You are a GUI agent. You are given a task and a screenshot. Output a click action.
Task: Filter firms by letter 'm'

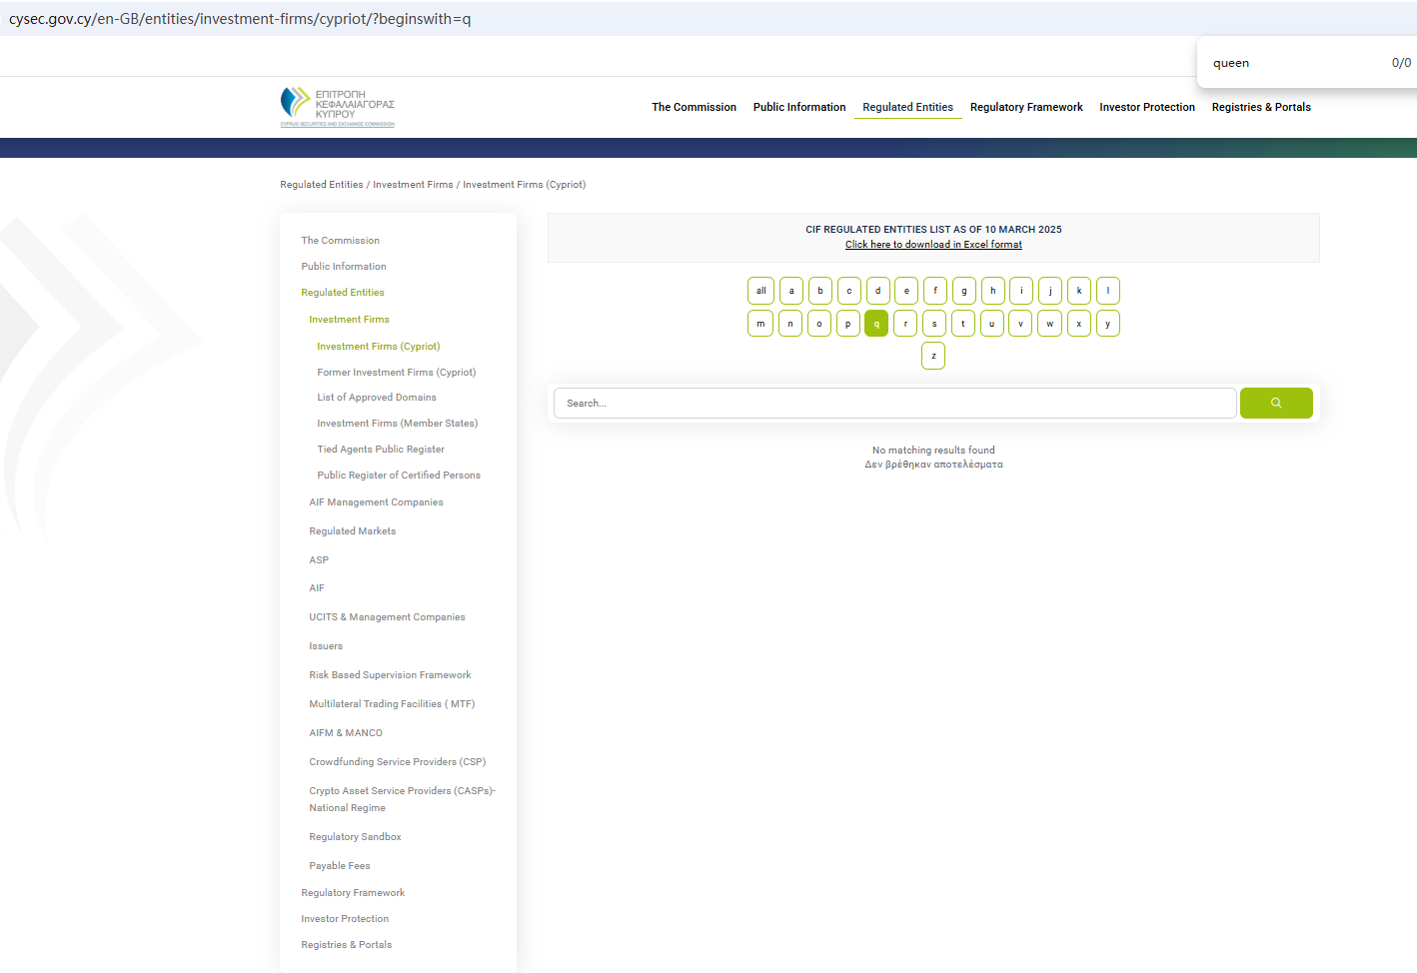[760, 324]
